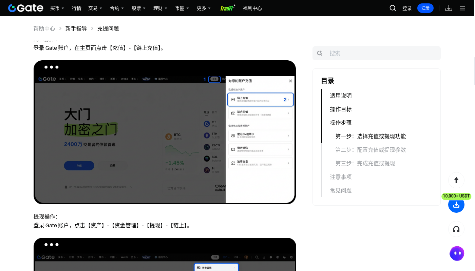Open the search magnifier icon in header
The width and height of the screenshot is (475, 271).
point(393,8)
